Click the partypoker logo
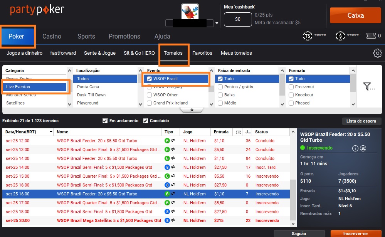 coord(37,10)
